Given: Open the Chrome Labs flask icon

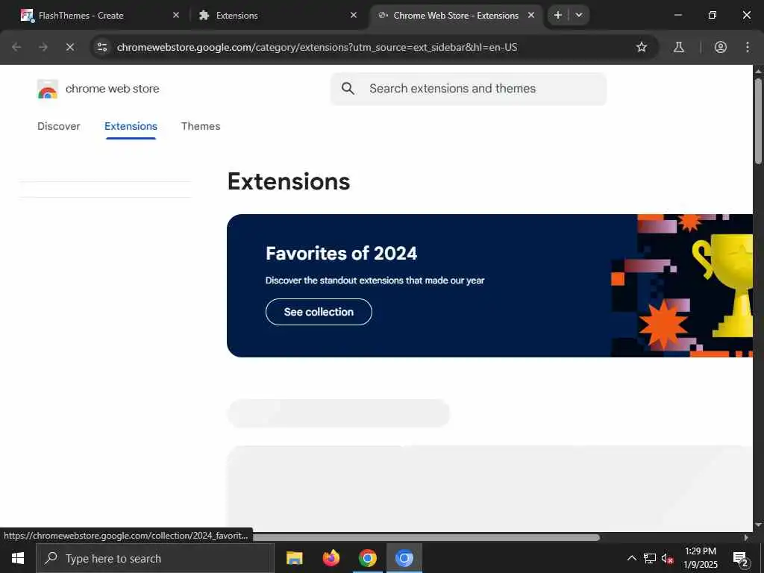Looking at the screenshot, I should pyautogui.click(x=678, y=47).
